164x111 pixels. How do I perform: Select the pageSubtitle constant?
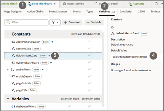pos(23,83)
